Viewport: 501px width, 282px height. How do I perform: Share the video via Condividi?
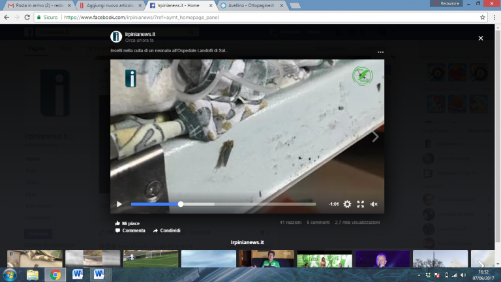click(x=166, y=230)
